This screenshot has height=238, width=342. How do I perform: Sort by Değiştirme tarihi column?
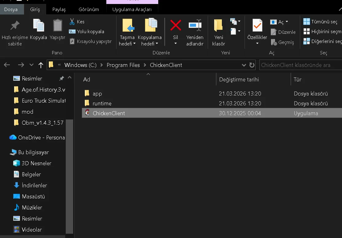point(239,79)
